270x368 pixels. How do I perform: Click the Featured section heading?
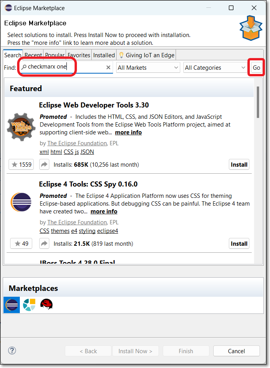coord(26,88)
